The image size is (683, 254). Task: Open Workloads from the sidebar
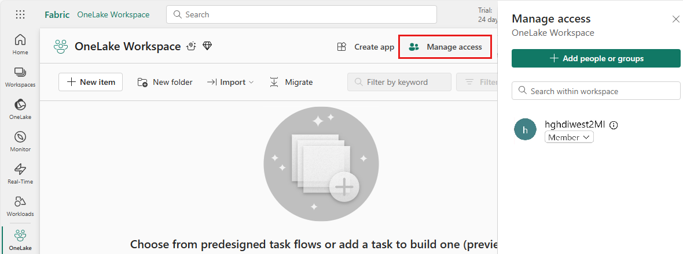pos(20,206)
